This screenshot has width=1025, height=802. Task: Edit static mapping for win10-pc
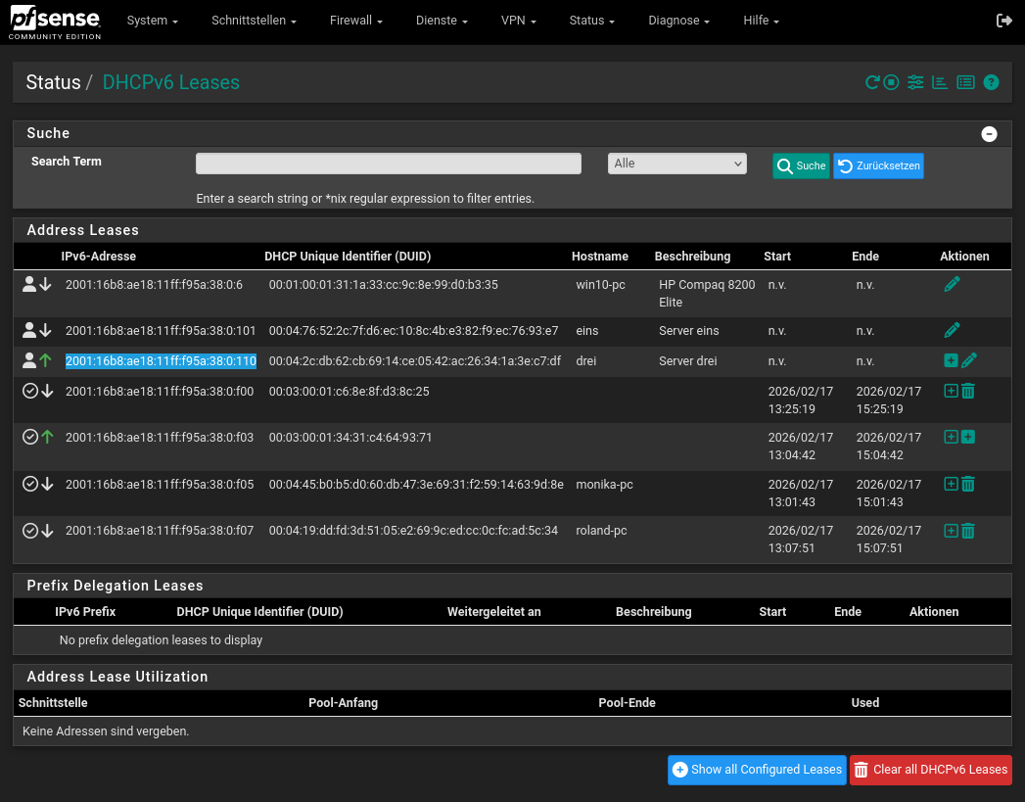(x=952, y=285)
